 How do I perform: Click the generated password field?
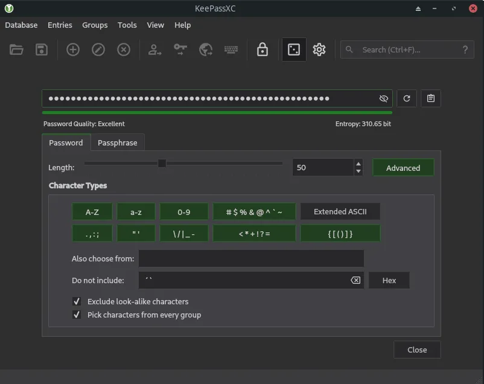tap(217, 98)
